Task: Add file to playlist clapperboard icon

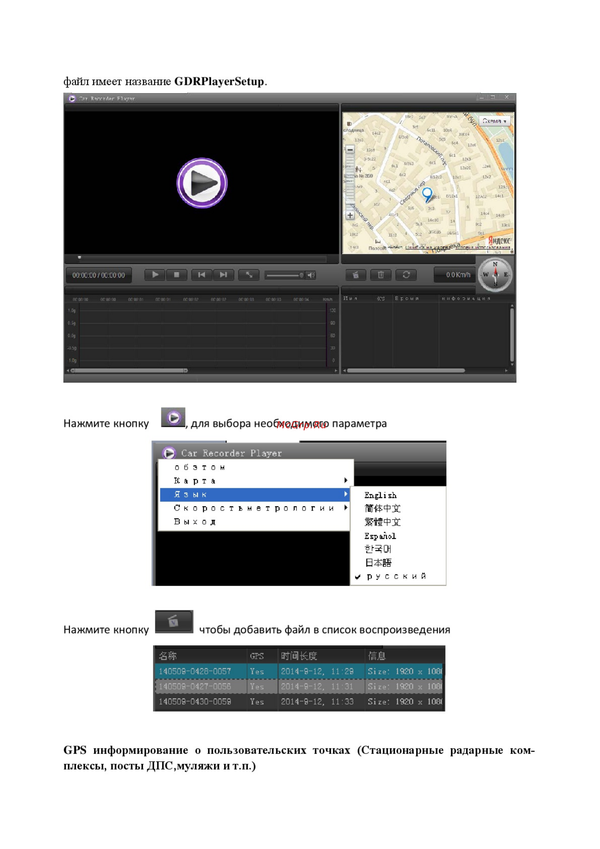Action: [355, 275]
